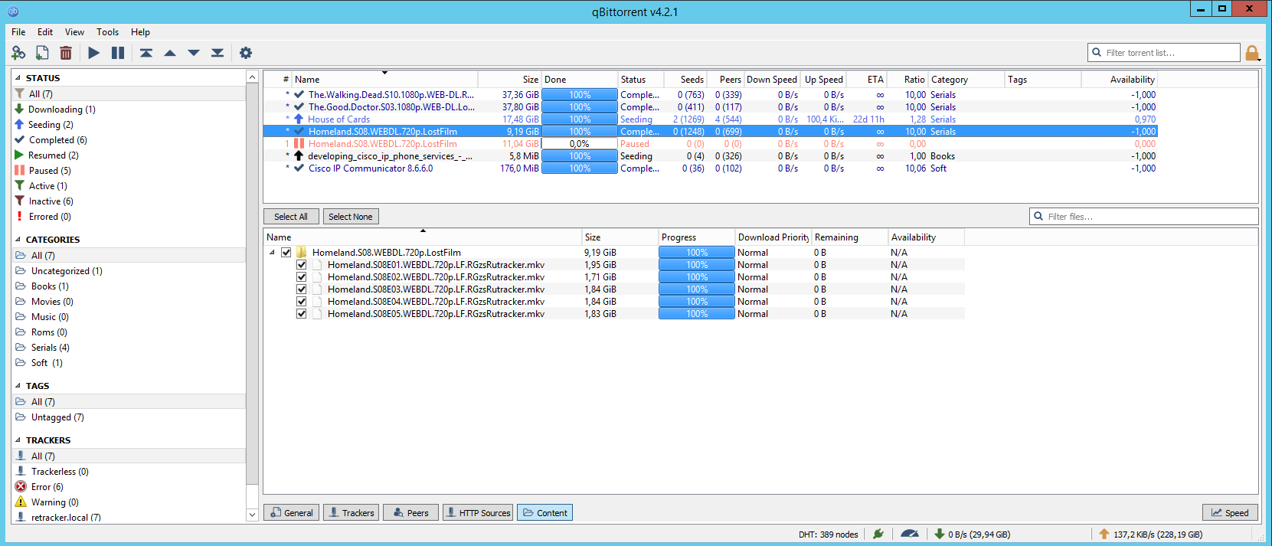Uncheck Homeland.S08E04 file checkbox

tap(302, 302)
